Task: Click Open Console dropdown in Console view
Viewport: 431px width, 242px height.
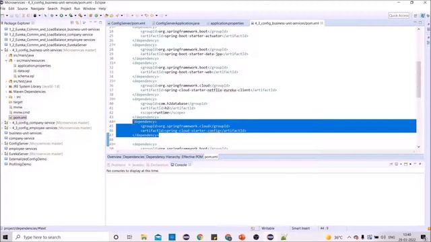Action: coord(410,164)
